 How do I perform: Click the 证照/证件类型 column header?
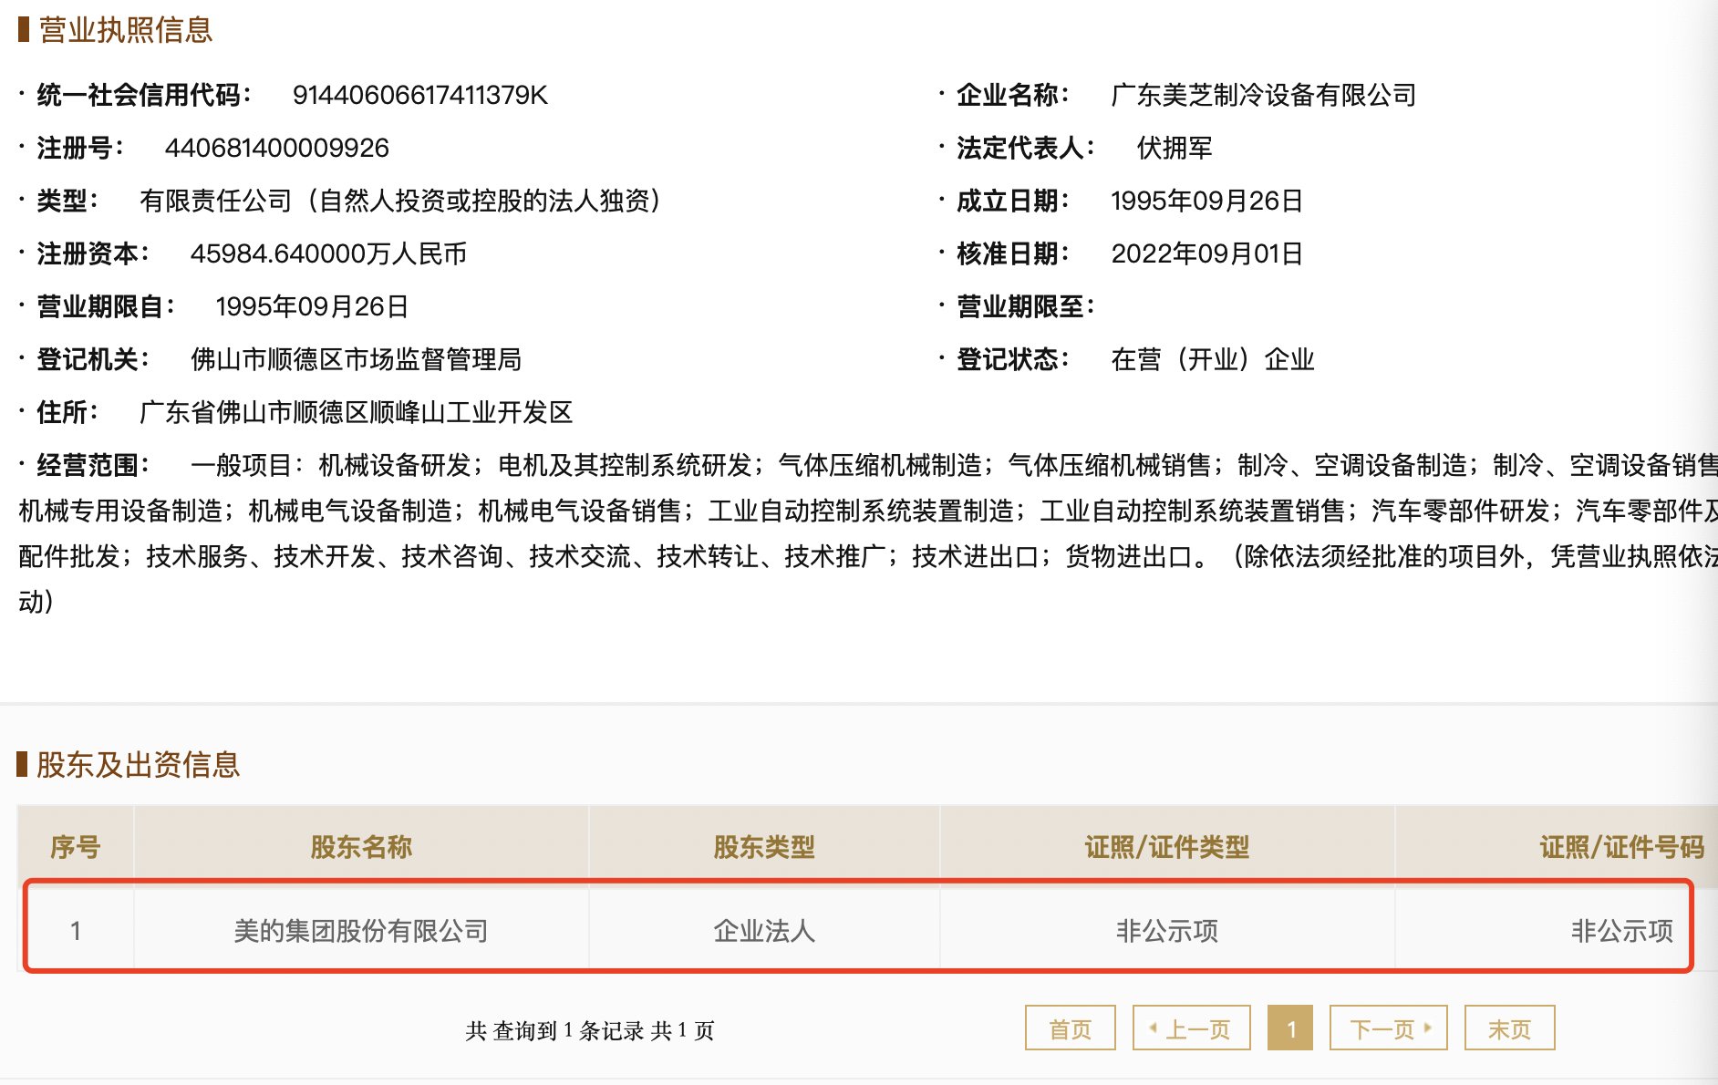tap(1166, 847)
